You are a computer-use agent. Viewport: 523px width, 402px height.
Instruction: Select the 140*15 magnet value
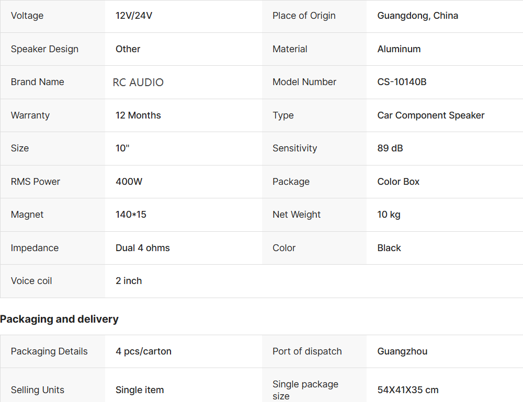click(131, 215)
